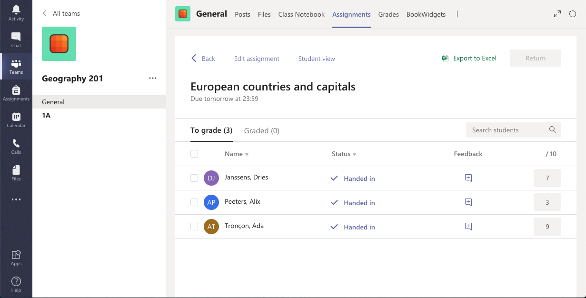
Task: Add feedback for Janssens, Dries
Action: point(468,178)
